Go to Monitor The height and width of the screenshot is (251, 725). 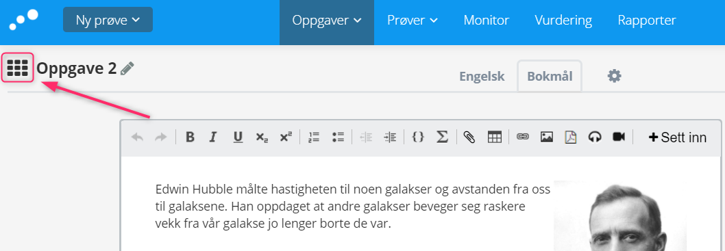(x=487, y=21)
